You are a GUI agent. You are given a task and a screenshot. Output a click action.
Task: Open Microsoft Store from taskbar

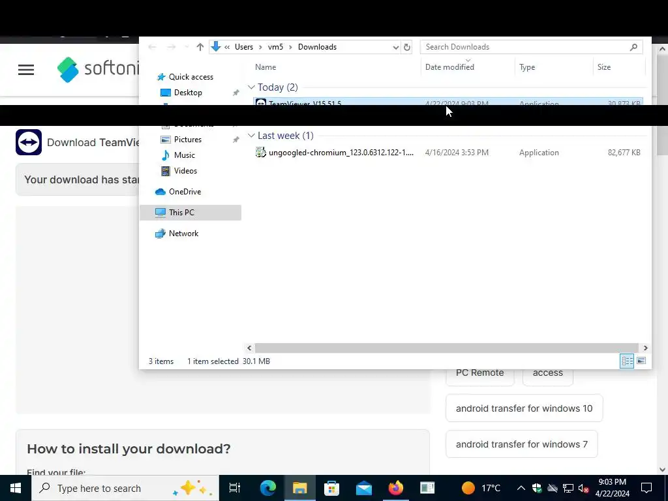[331, 488]
